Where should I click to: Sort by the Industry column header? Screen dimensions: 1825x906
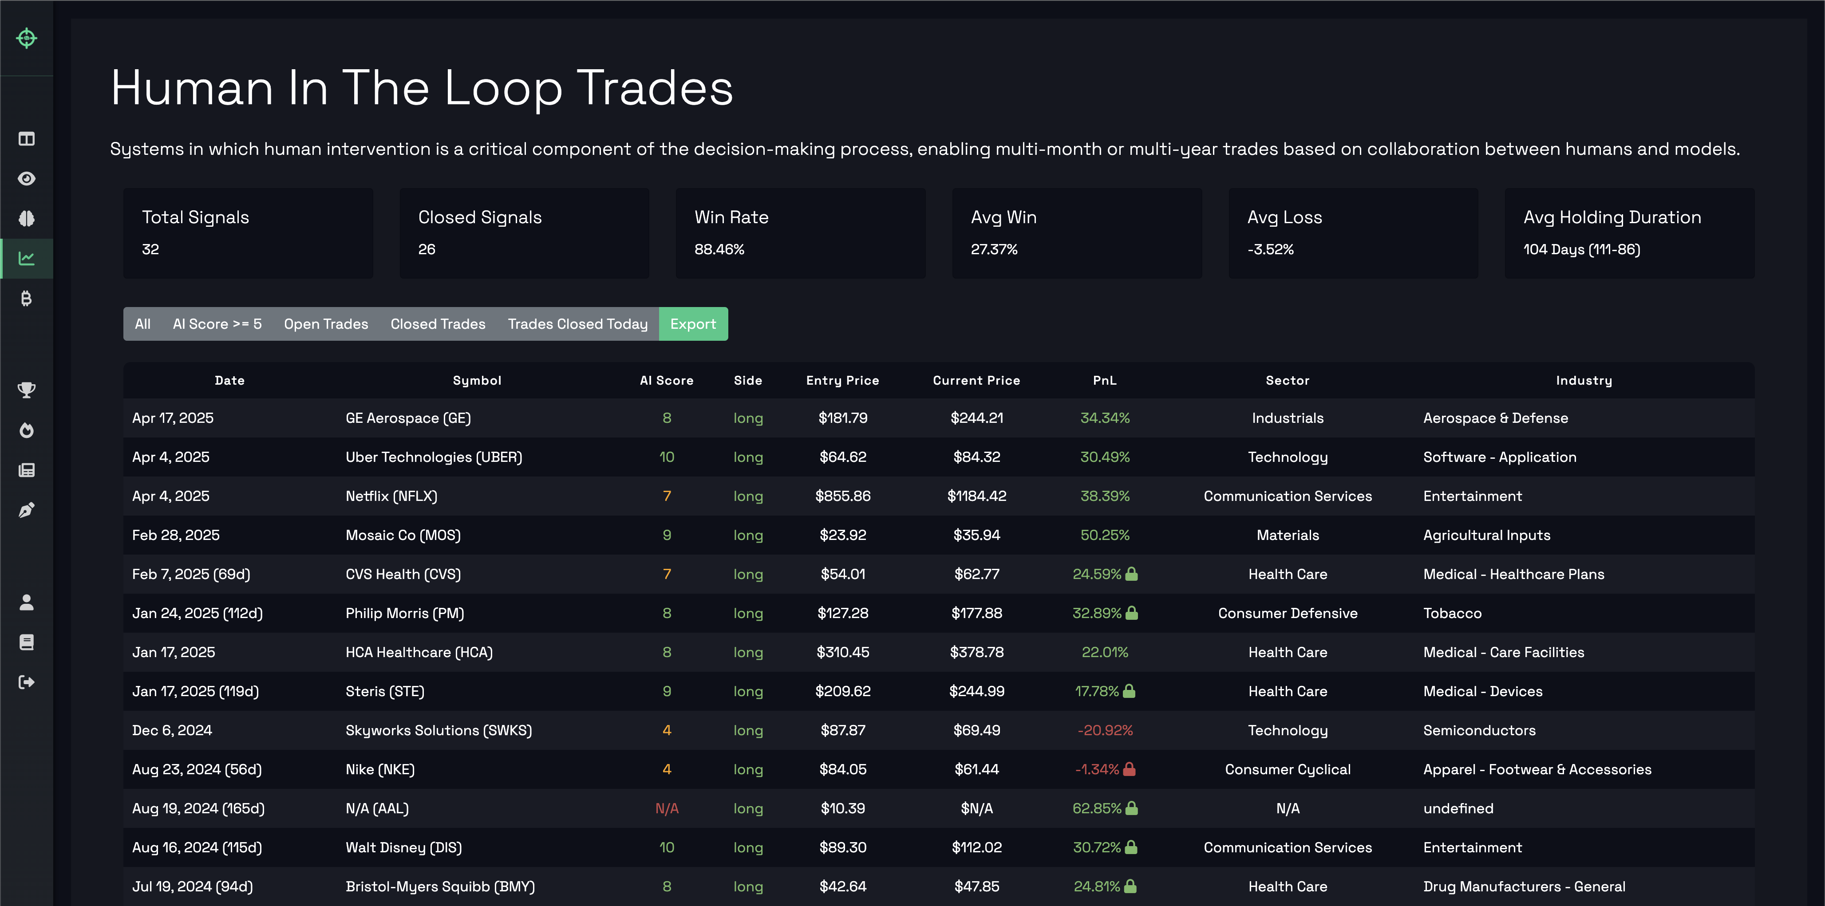[1584, 380]
